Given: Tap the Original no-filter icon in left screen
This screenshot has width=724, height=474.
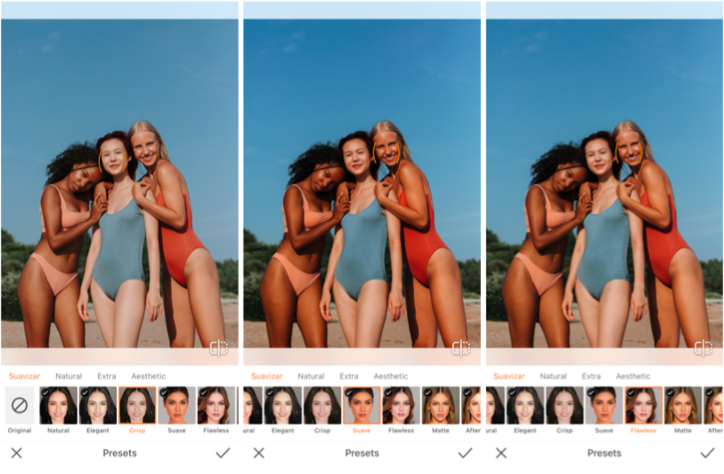Looking at the screenshot, I should (x=20, y=406).
